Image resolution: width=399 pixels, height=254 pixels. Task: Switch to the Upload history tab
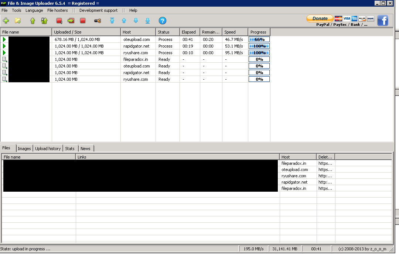pos(48,149)
